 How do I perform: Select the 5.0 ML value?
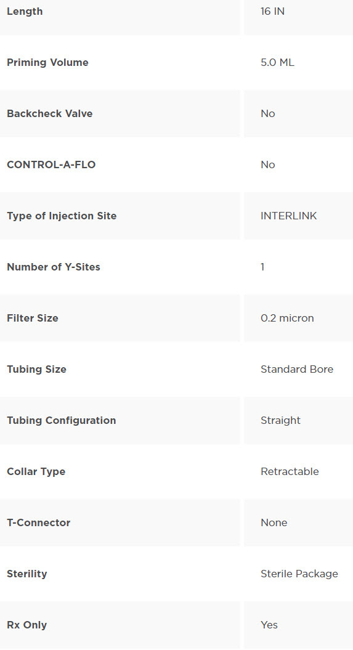tap(277, 63)
